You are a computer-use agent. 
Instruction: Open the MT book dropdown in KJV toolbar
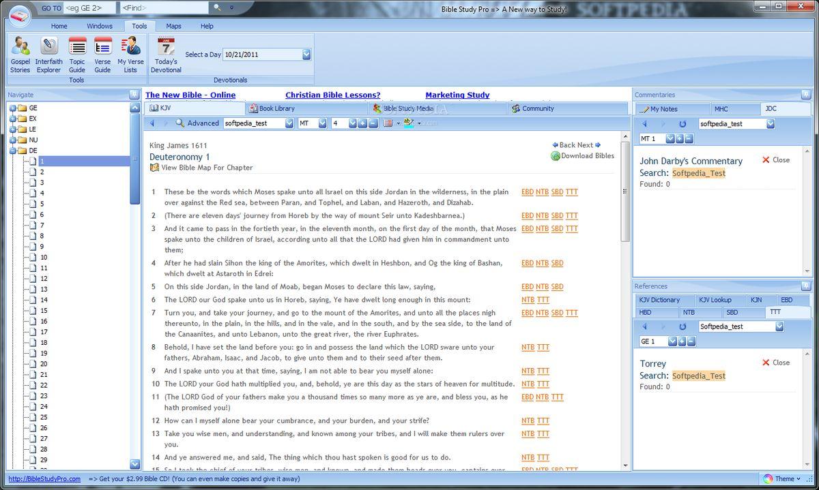pos(322,123)
